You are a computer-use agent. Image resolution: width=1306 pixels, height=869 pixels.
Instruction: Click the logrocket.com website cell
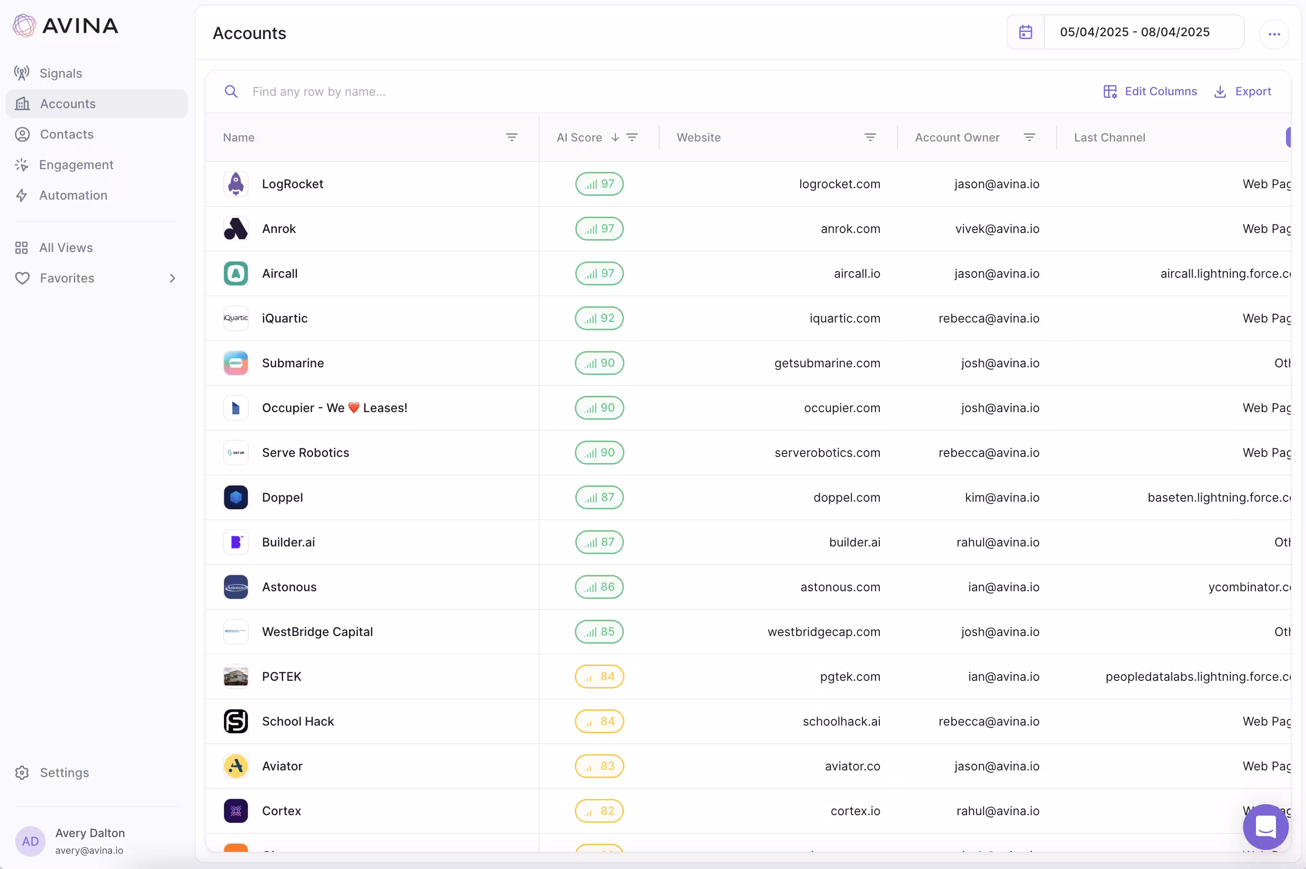click(839, 184)
